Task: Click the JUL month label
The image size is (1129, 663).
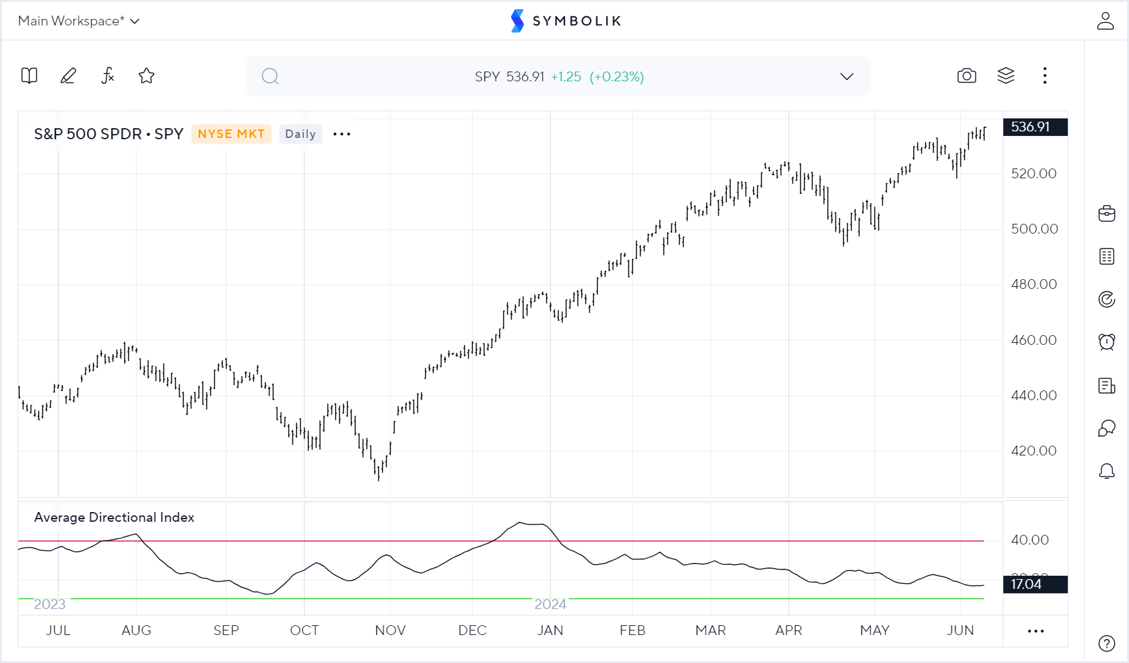Action: [58, 630]
